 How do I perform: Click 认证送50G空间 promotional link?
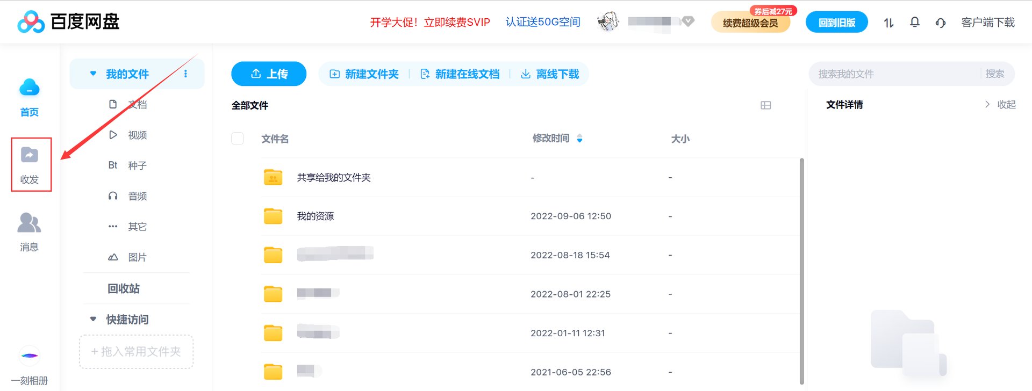tap(542, 22)
